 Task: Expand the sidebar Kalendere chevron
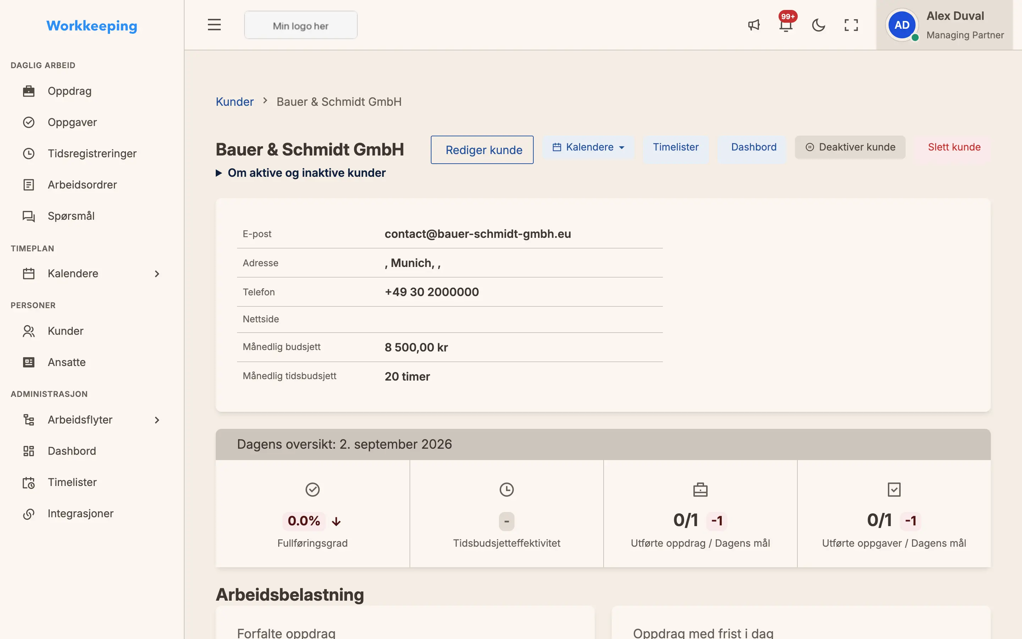click(157, 274)
